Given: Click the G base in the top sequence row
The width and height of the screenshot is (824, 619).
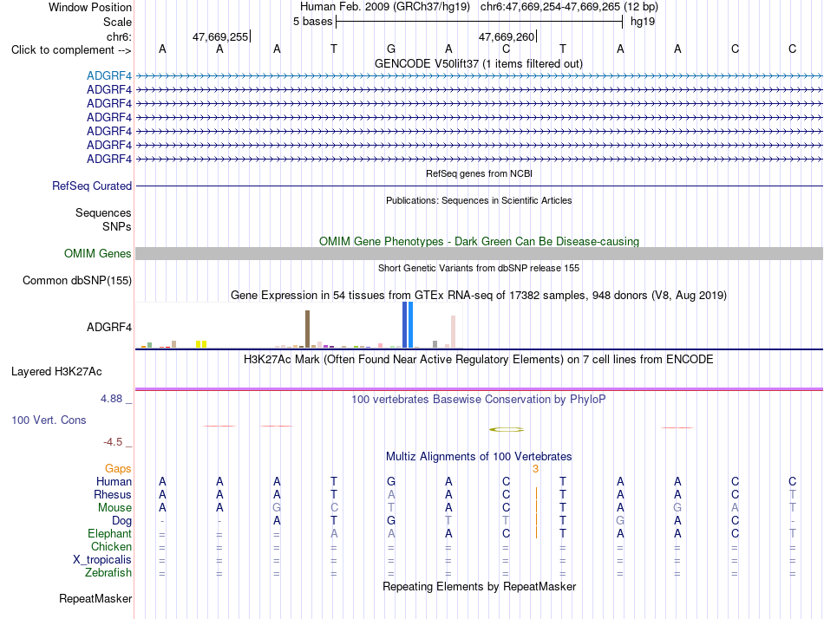Looking at the screenshot, I should point(391,49).
